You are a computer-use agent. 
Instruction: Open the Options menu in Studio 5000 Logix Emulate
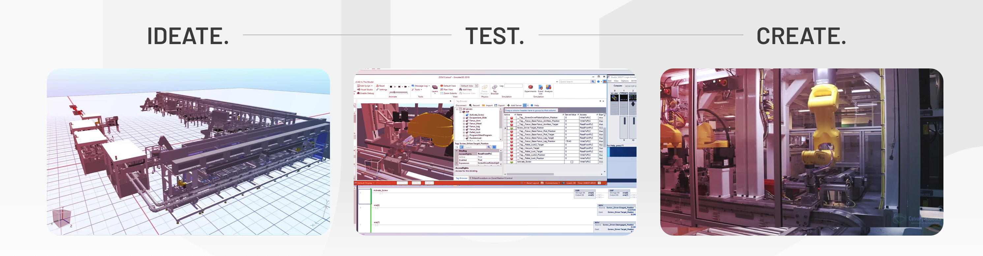[625, 81]
